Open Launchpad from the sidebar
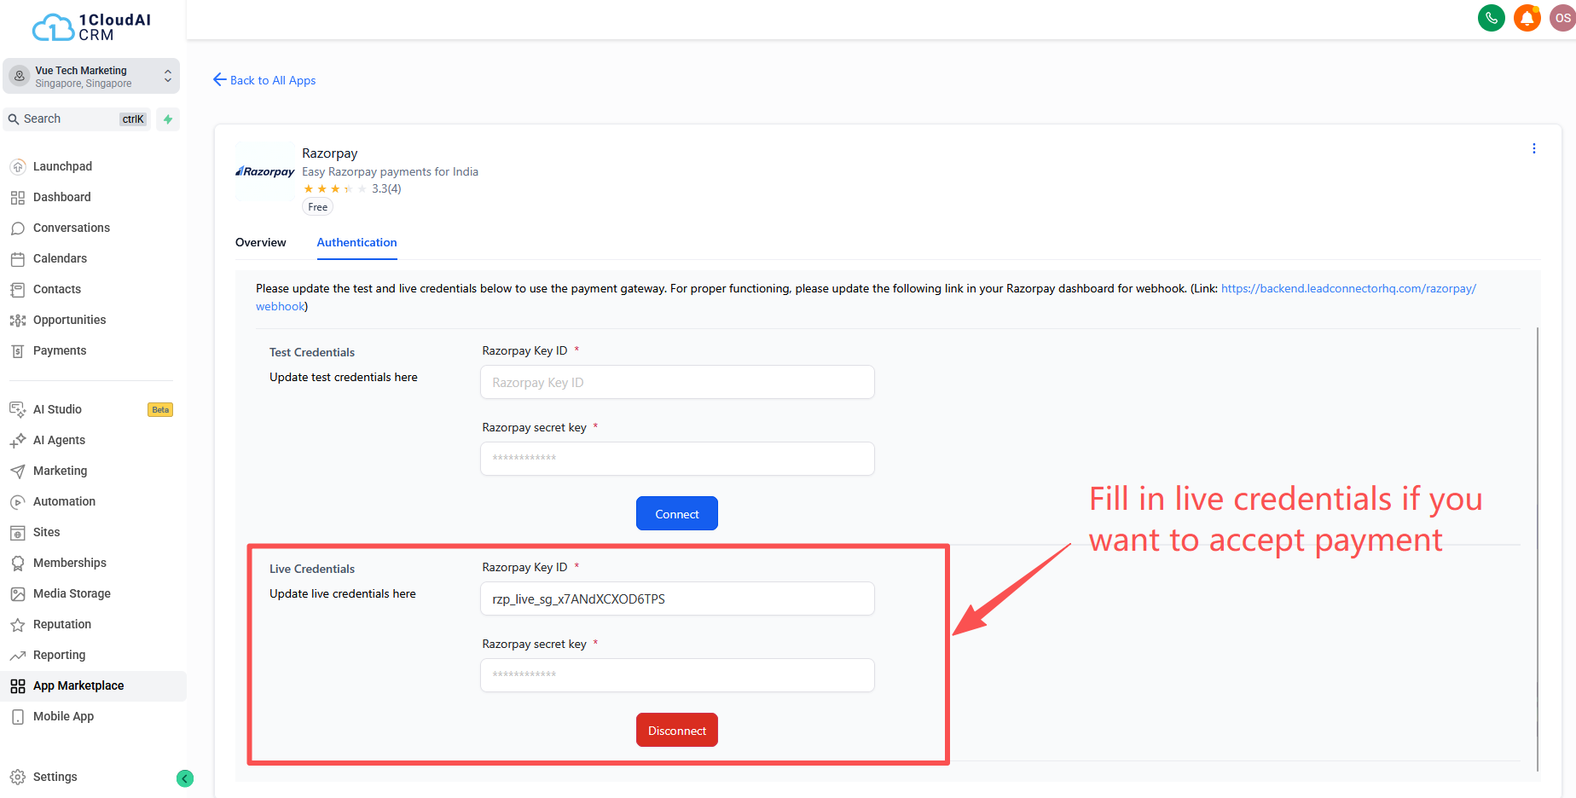 click(x=62, y=166)
